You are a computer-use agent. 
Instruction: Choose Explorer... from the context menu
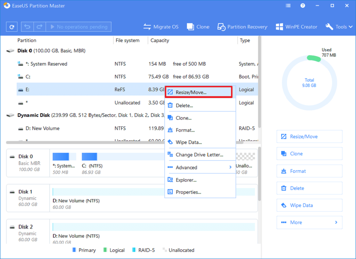[x=200, y=180]
